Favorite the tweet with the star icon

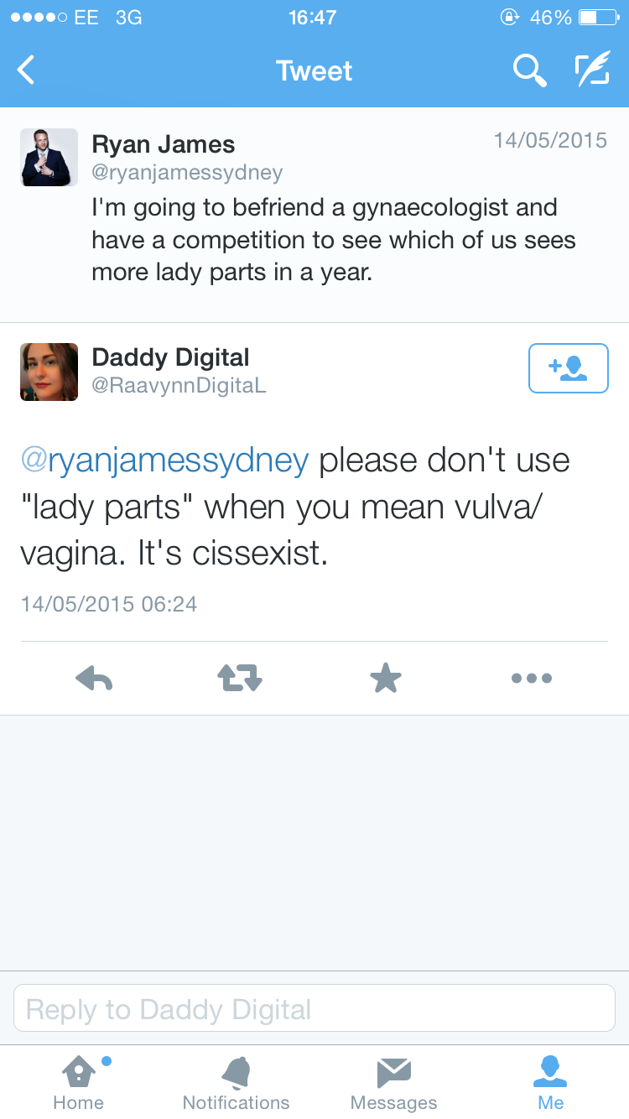click(x=386, y=678)
